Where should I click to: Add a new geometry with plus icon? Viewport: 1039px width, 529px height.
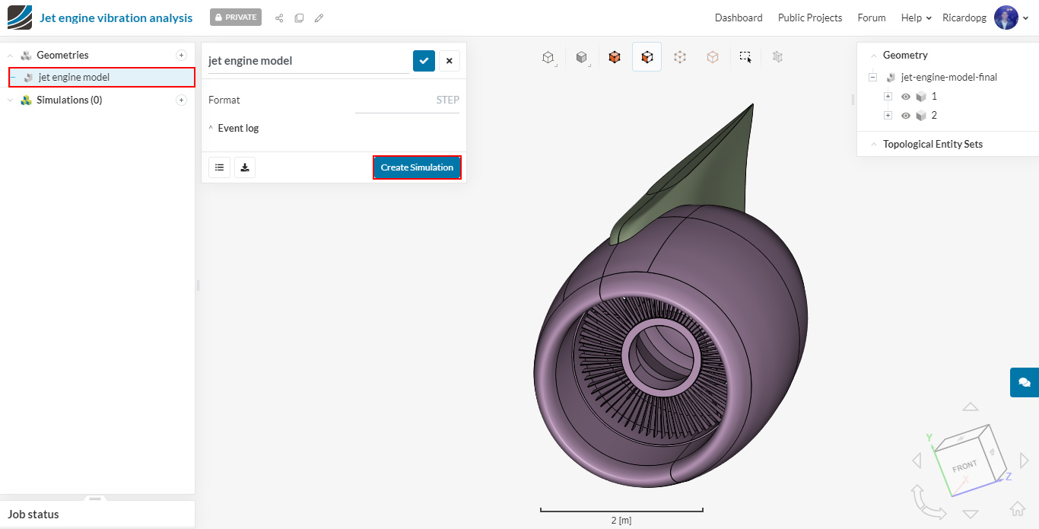181,55
